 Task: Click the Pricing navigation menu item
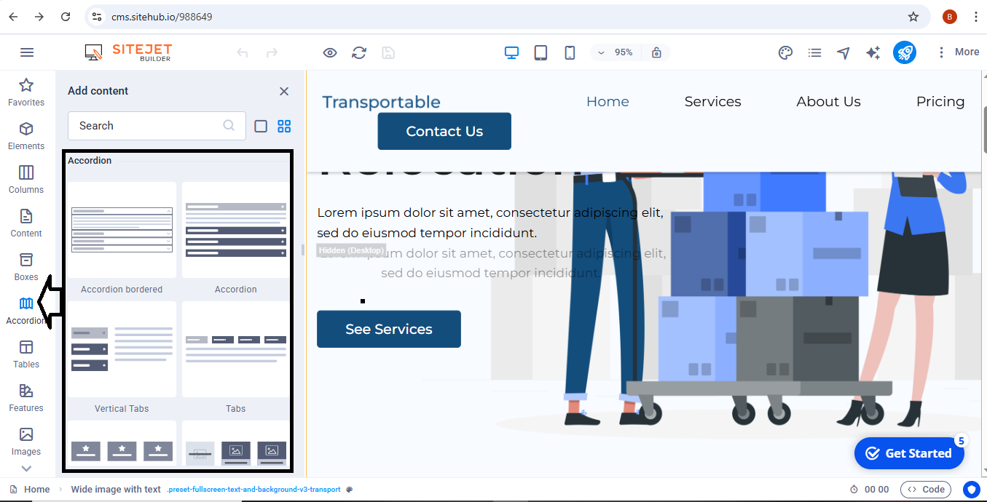click(940, 102)
